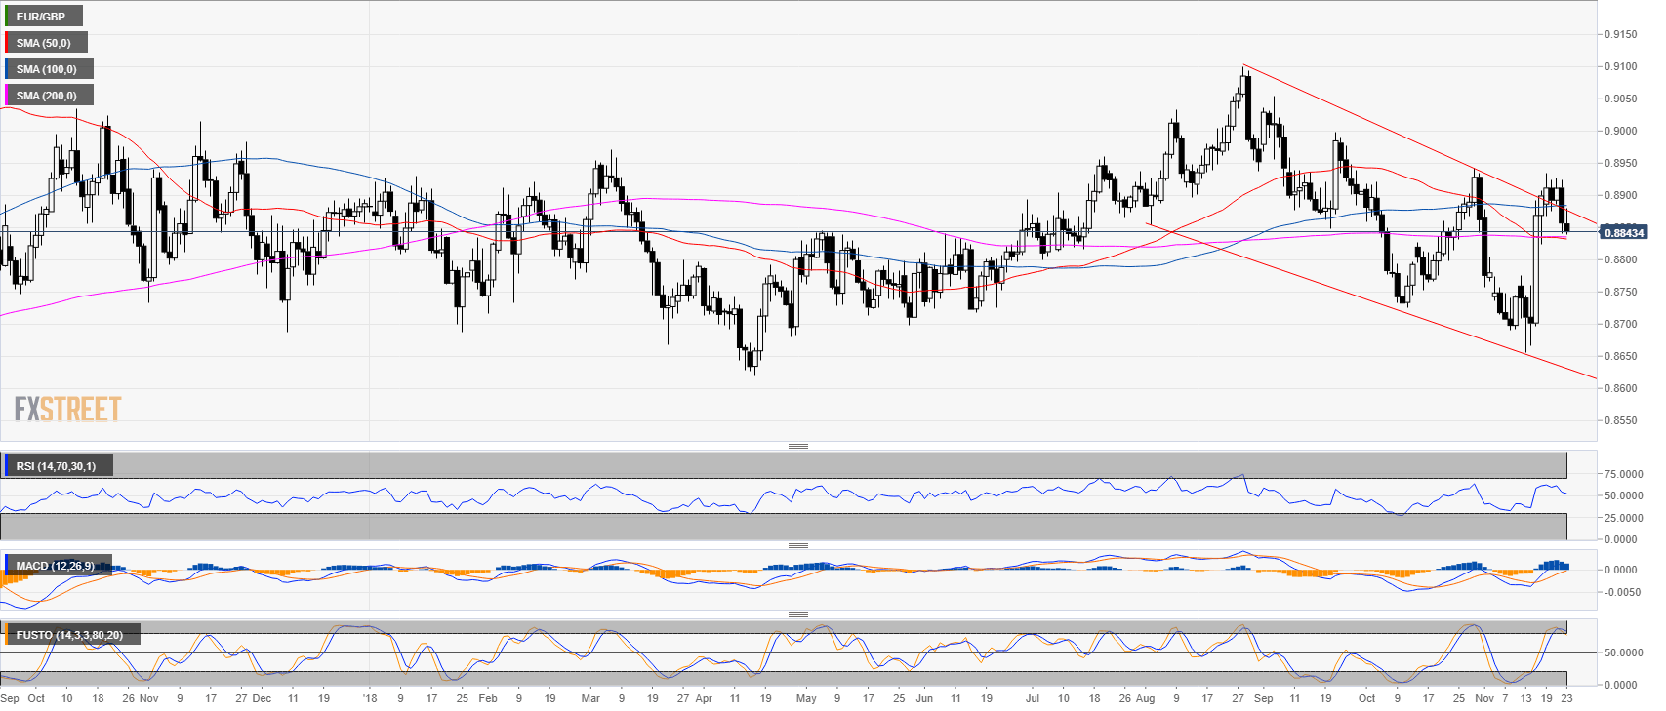Image resolution: width=1666 pixels, height=711 pixels.
Task: Click the current price tag 0.88434
Action: (x=1624, y=232)
